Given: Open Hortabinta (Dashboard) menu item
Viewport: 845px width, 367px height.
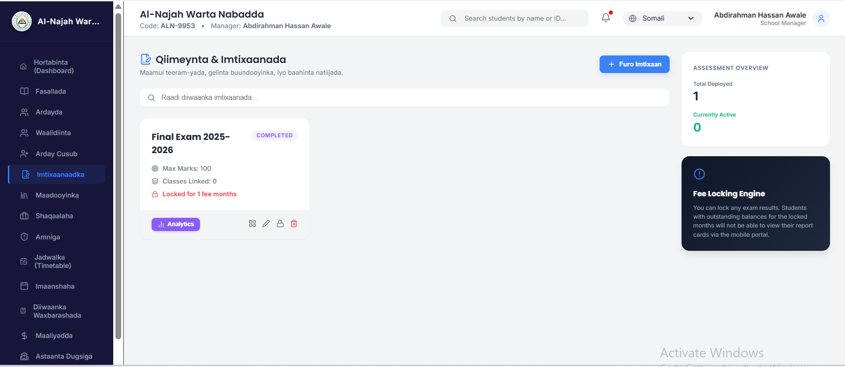Looking at the screenshot, I should point(57,66).
